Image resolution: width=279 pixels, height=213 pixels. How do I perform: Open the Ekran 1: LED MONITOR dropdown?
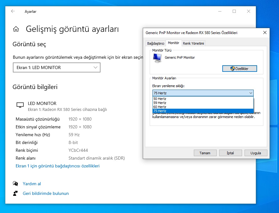pos(57,67)
